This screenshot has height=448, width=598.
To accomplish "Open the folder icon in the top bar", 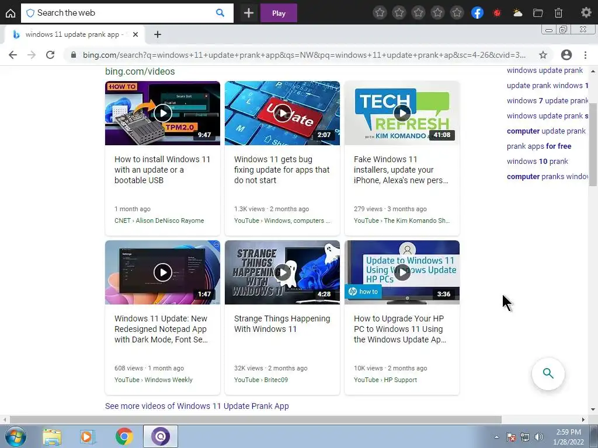I will tap(538, 13).
